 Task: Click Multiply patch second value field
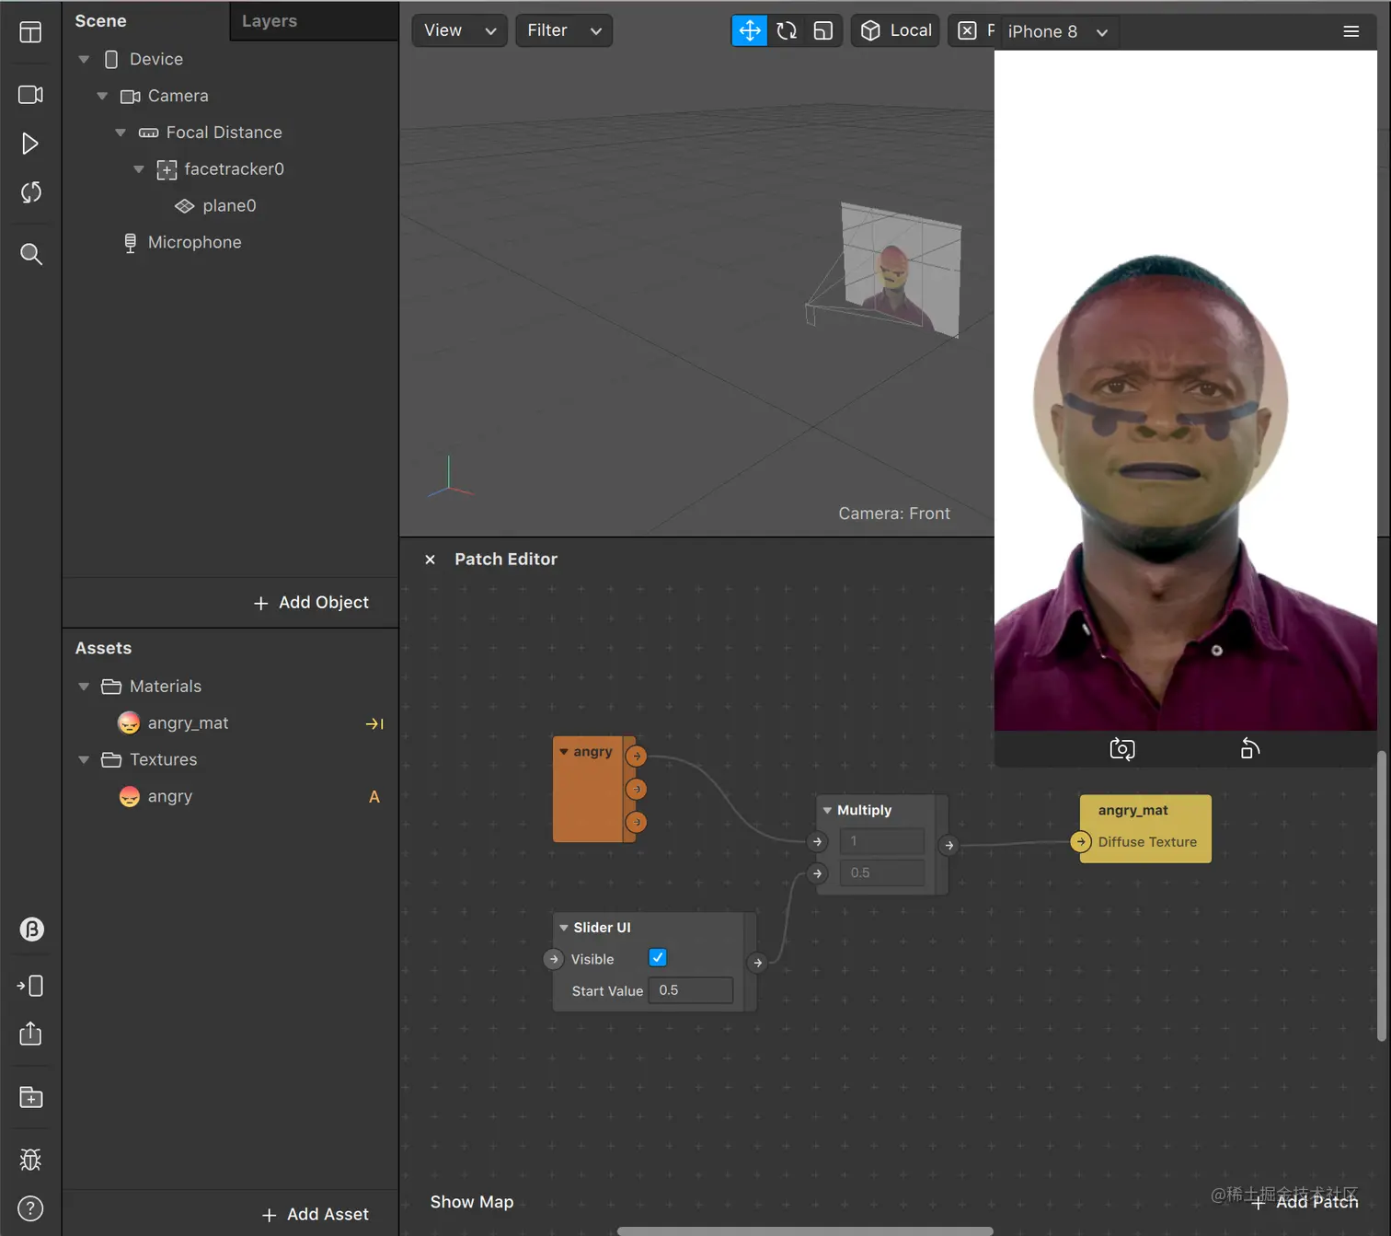point(881,872)
